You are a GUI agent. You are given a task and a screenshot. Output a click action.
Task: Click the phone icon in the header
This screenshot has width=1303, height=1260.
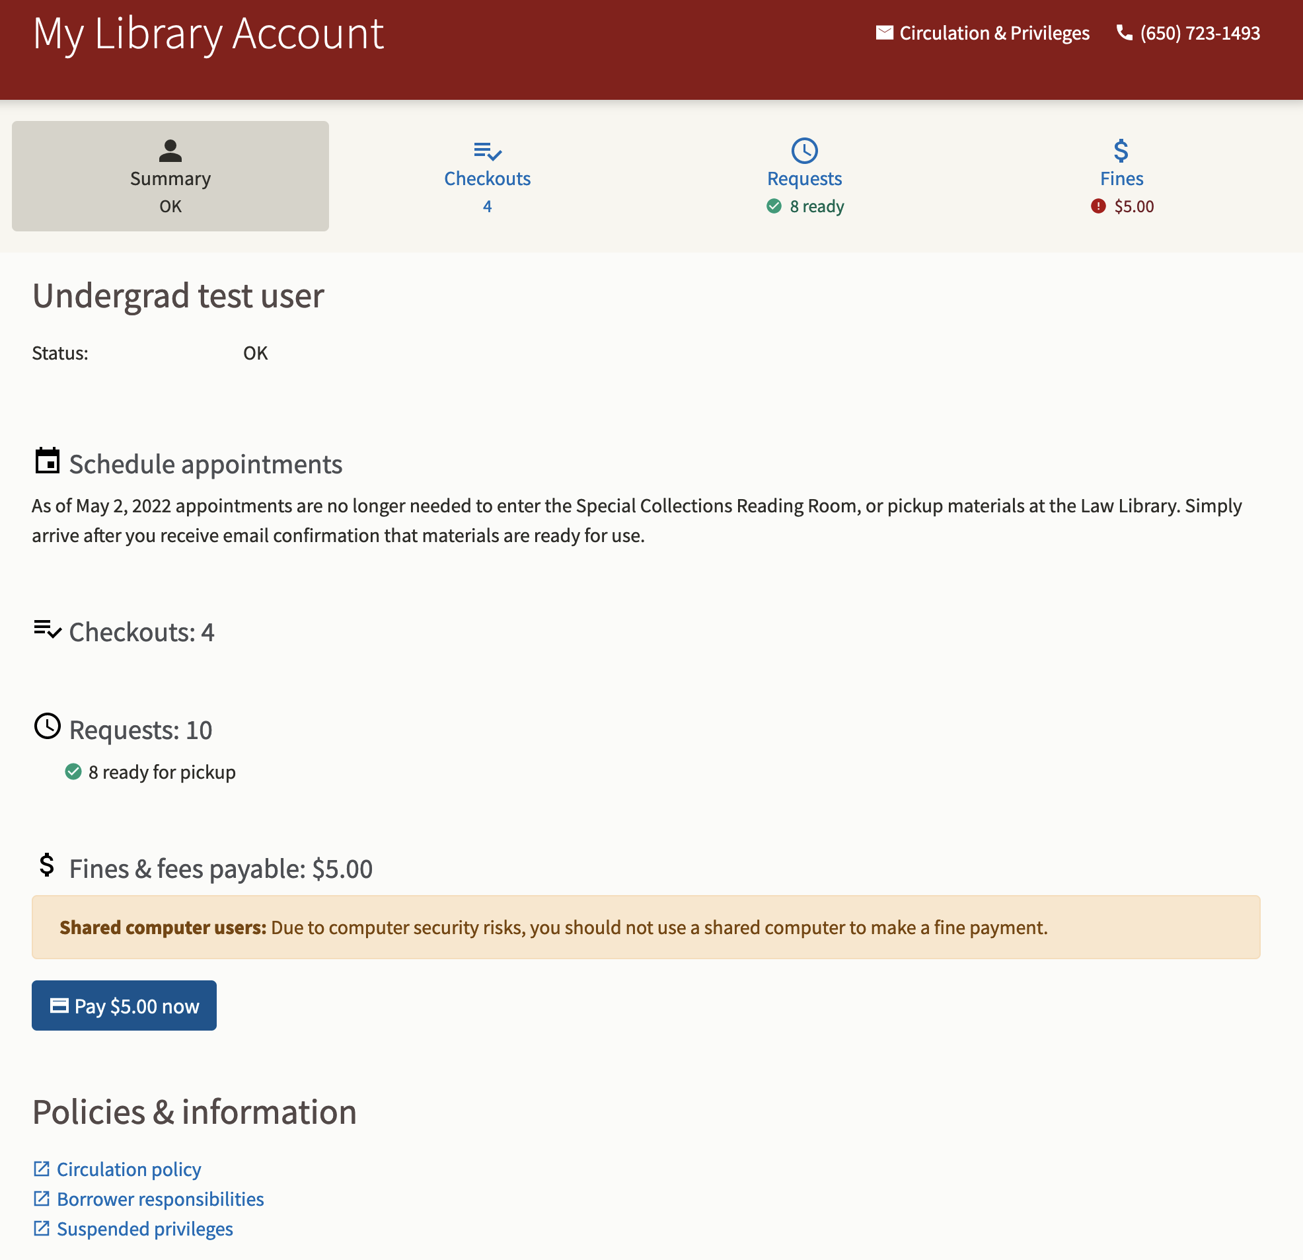click(1125, 33)
